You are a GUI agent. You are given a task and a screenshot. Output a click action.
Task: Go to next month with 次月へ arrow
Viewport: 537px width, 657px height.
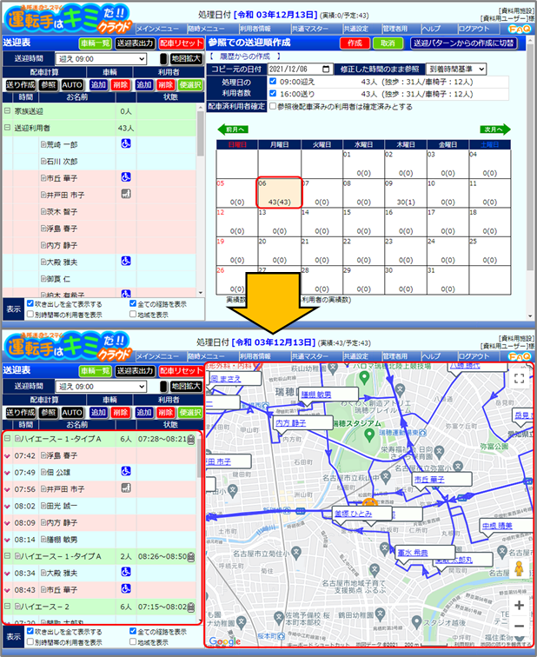click(x=495, y=129)
